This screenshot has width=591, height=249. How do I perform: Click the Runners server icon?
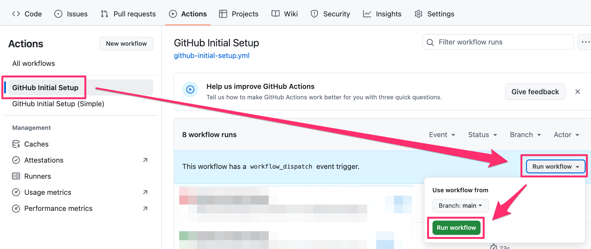[16, 176]
